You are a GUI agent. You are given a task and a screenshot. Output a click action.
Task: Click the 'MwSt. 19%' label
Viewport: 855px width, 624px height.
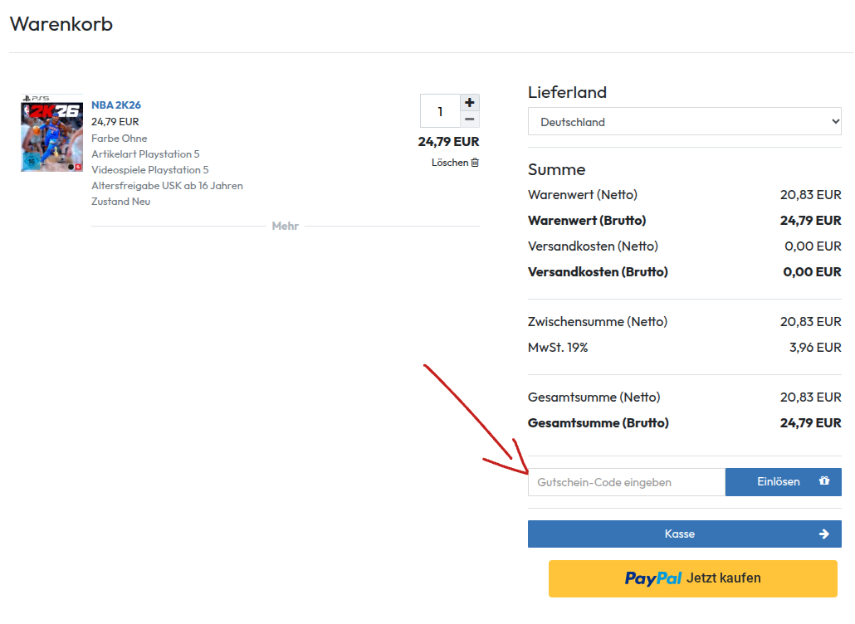558,348
